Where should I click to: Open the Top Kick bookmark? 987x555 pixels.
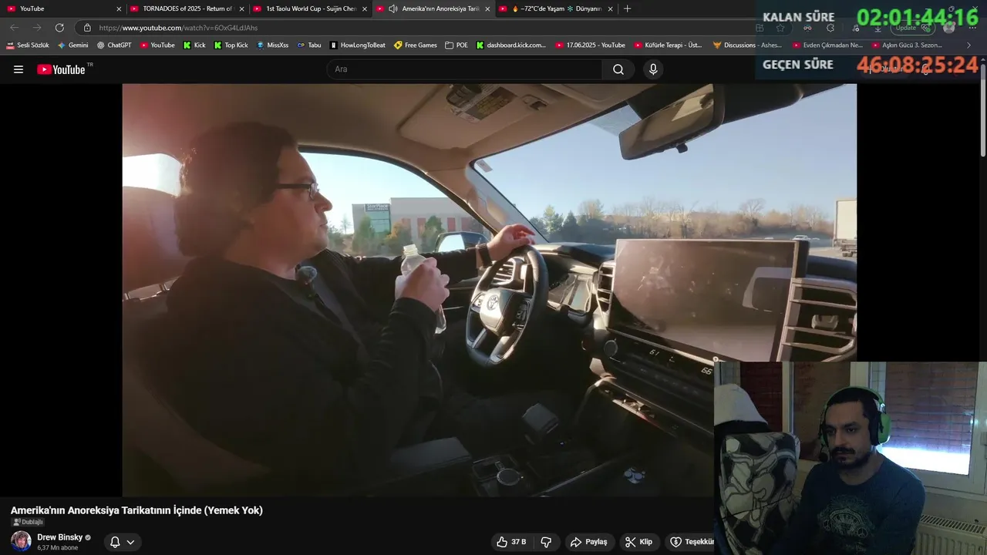pos(231,45)
